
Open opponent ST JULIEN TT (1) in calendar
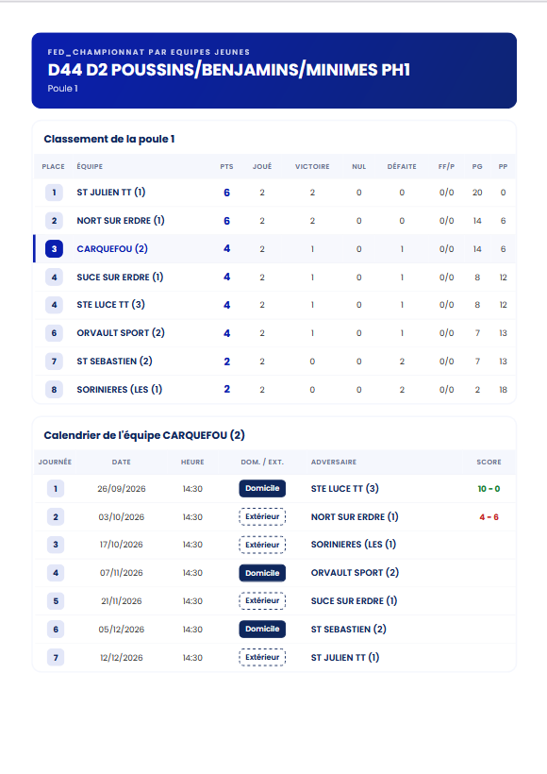pyautogui.click(x=345, y=657)
